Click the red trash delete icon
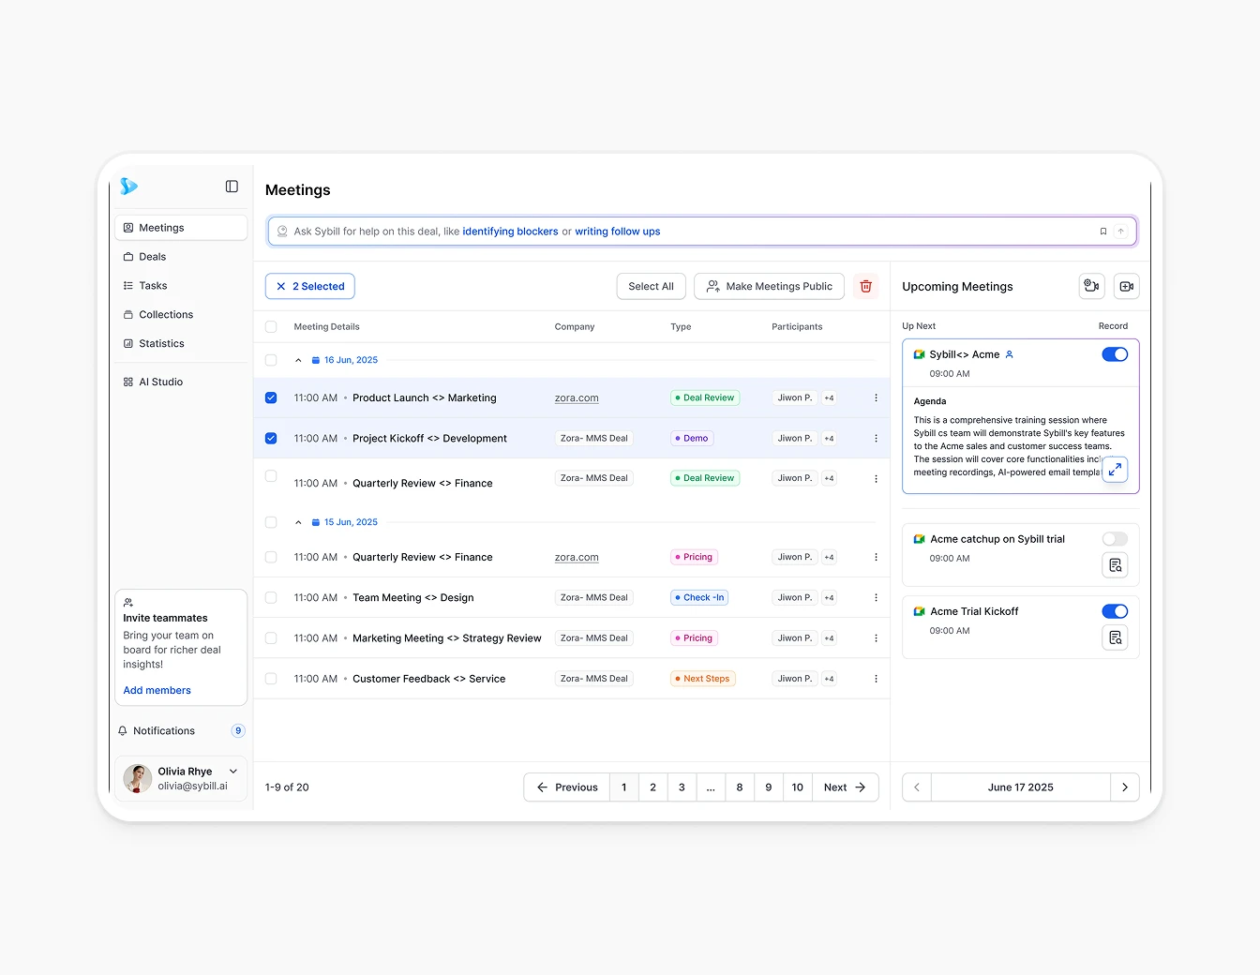 pos(865,286)
